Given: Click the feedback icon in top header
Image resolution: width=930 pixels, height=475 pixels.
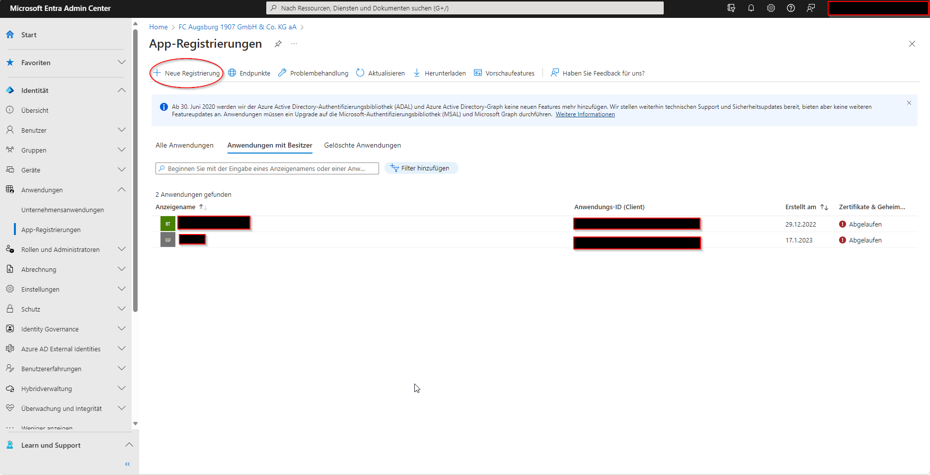Looking at the screenshot, I should 811,8.
